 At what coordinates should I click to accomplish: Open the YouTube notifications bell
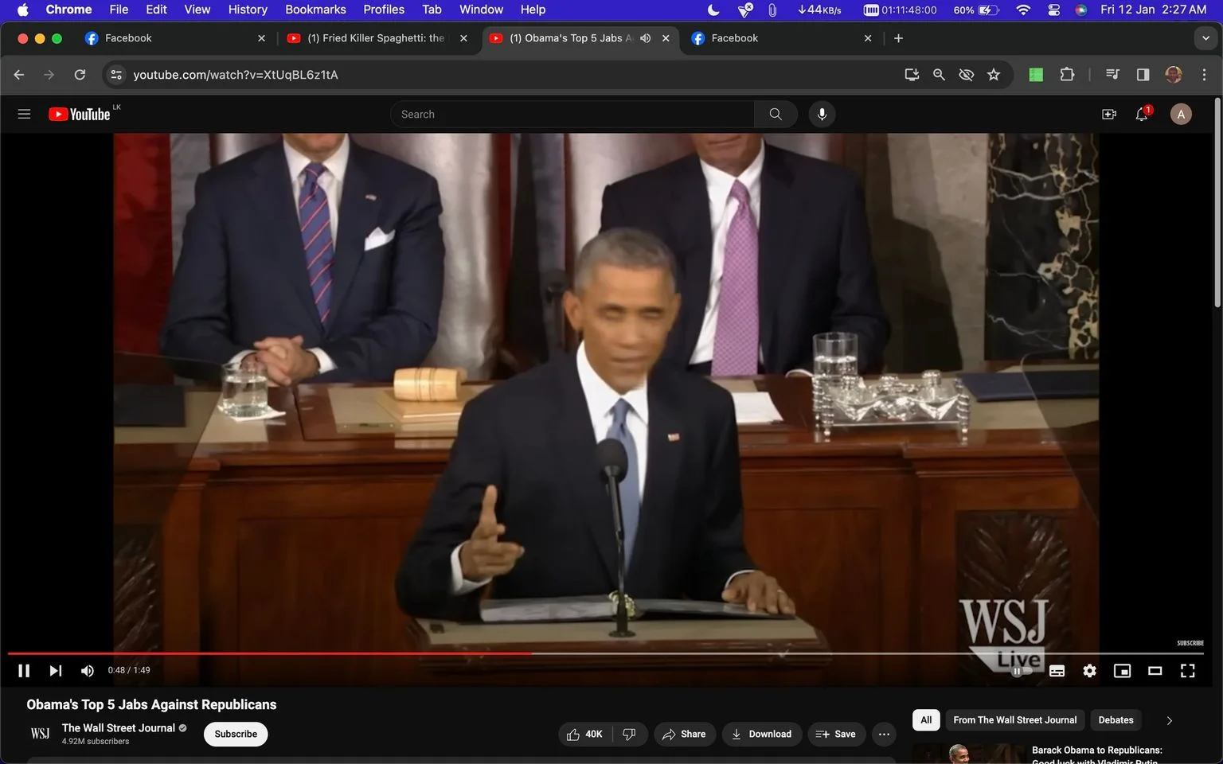point(1142,114)
